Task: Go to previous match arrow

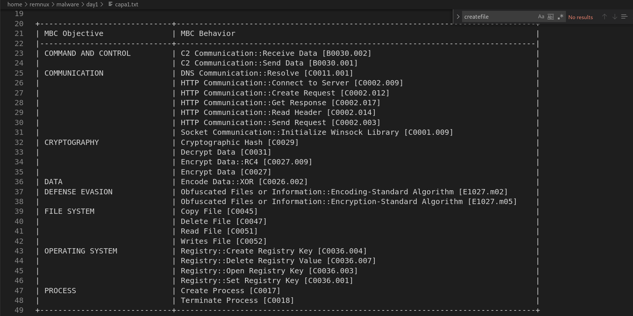Action: click(604, 17)
